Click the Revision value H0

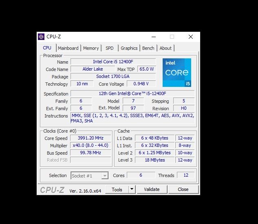coord(184,108)
